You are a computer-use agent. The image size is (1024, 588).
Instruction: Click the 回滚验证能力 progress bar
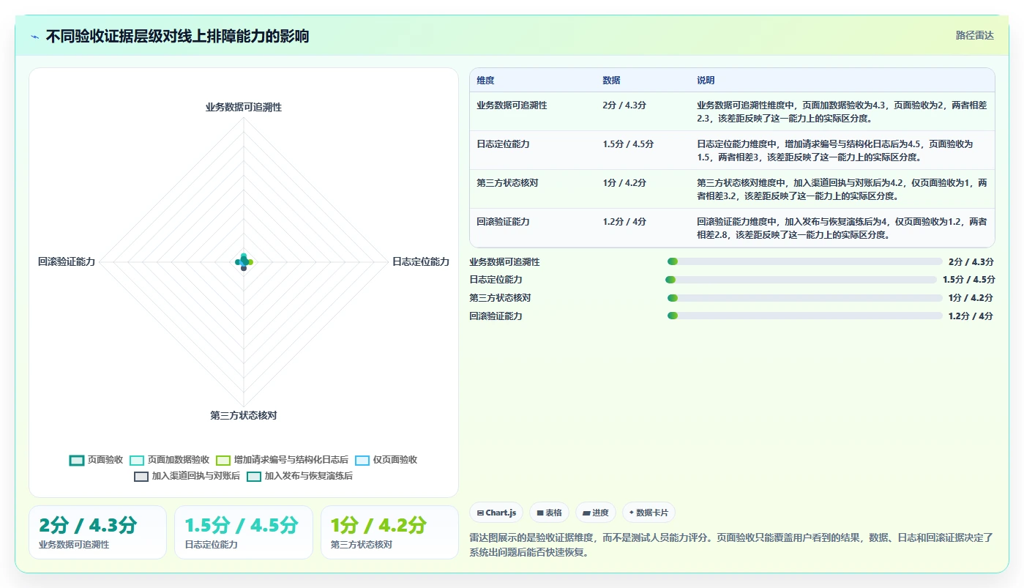coord(805,316)
